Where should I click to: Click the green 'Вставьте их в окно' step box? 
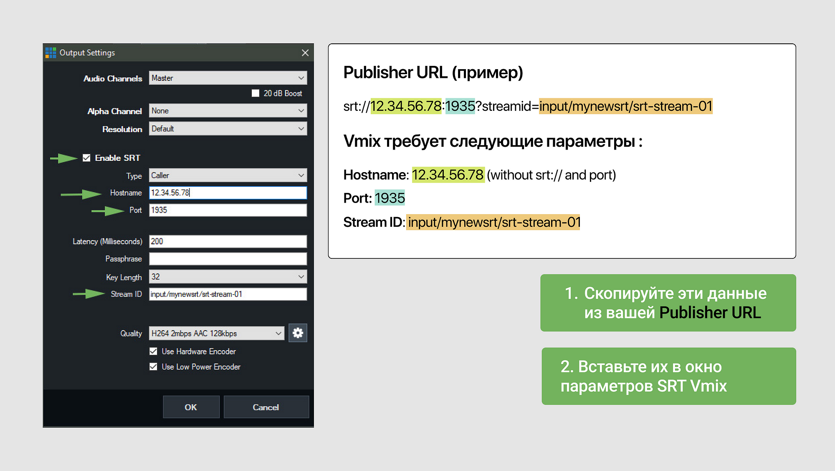[669, 376]
